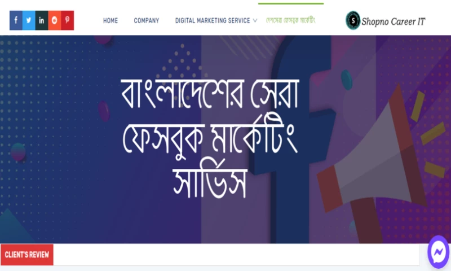Expand the Digital Marketing Service chevron
The height and width of the screenshot is (271, 451).
(255, 21)
